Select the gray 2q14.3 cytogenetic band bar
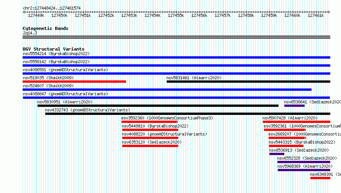 click(176, 37)
